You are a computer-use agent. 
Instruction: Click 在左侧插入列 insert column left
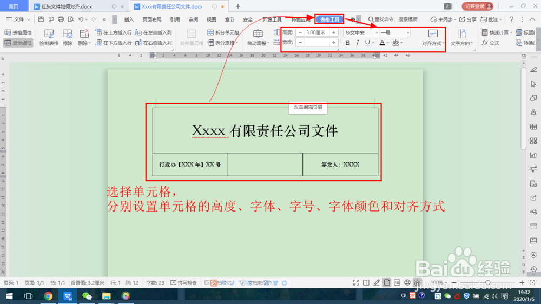click(x=154, y=32)
